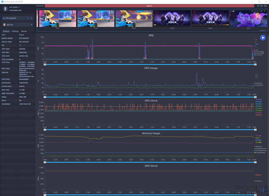This screenshot has height=196, width=269.
Task: Toggle the FPS legend series
Action: click(x=256, y=50)
